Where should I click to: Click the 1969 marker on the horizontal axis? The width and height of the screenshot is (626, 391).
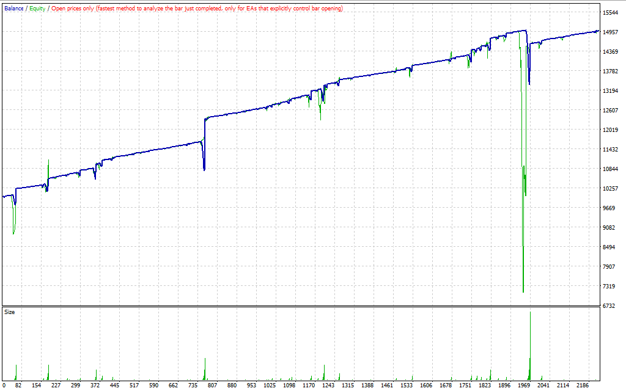point(524,386)
